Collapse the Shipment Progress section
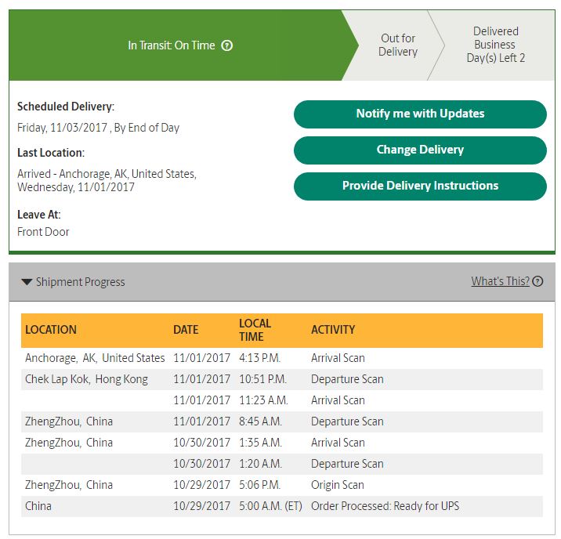The height and width of the screenshot is (539, 561). (x=27, y=282)
